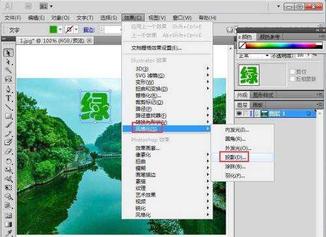The image size is (326, 237).
Task: Toggle the 反相蒙版 checkbox
Action: click(293, 79)
